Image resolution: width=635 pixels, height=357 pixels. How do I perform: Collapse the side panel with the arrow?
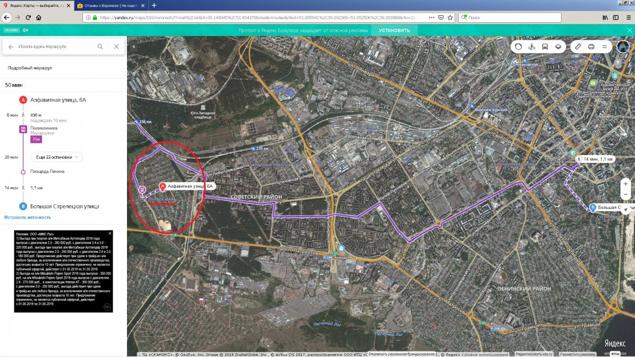[x=133, y=47]
